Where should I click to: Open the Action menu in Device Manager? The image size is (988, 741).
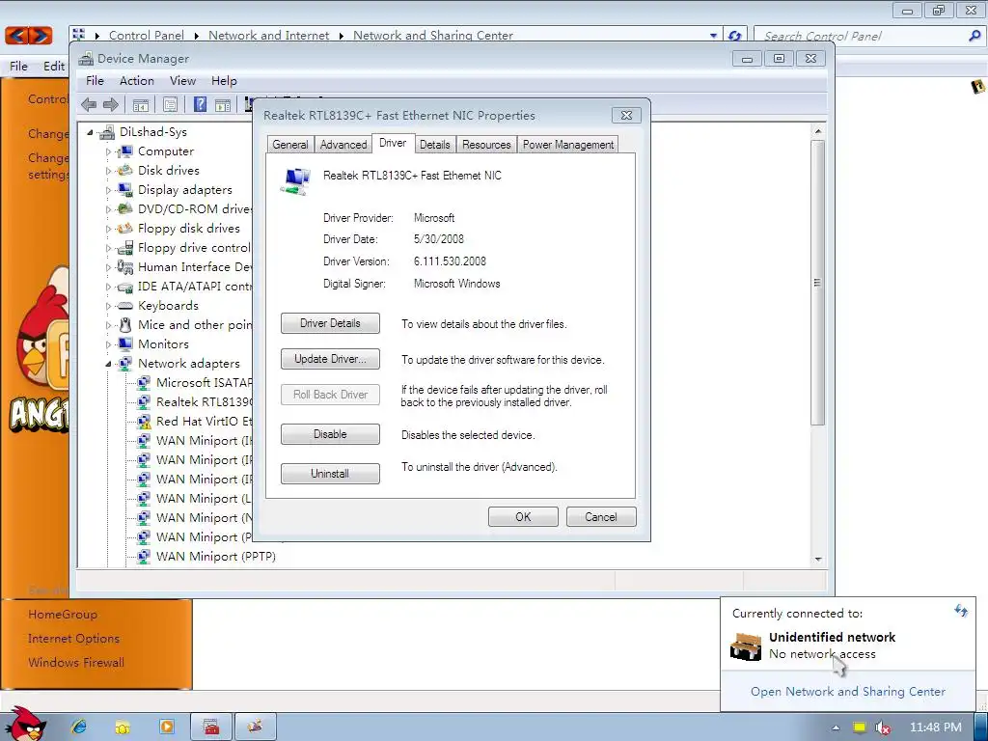[137, 81]
